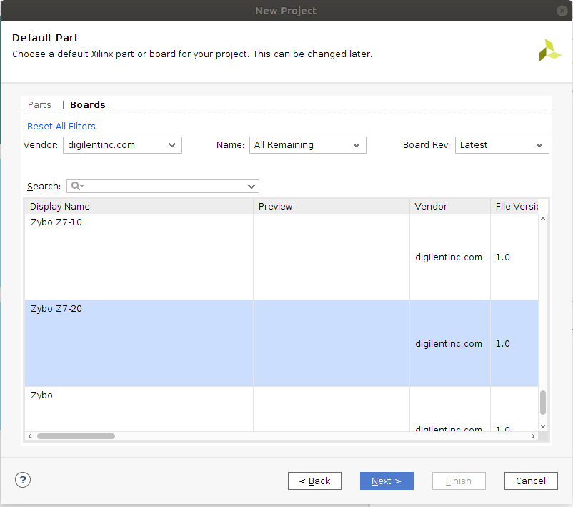This screenshot has height=507, width=573.
Task: Click the search magnifier icon
Action: 76,186
